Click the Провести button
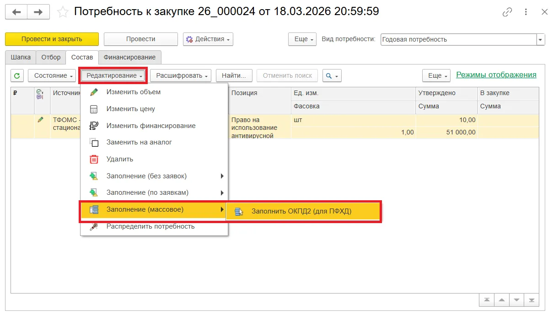The height and width of the screenshot is (315, 553). [141, 39]
